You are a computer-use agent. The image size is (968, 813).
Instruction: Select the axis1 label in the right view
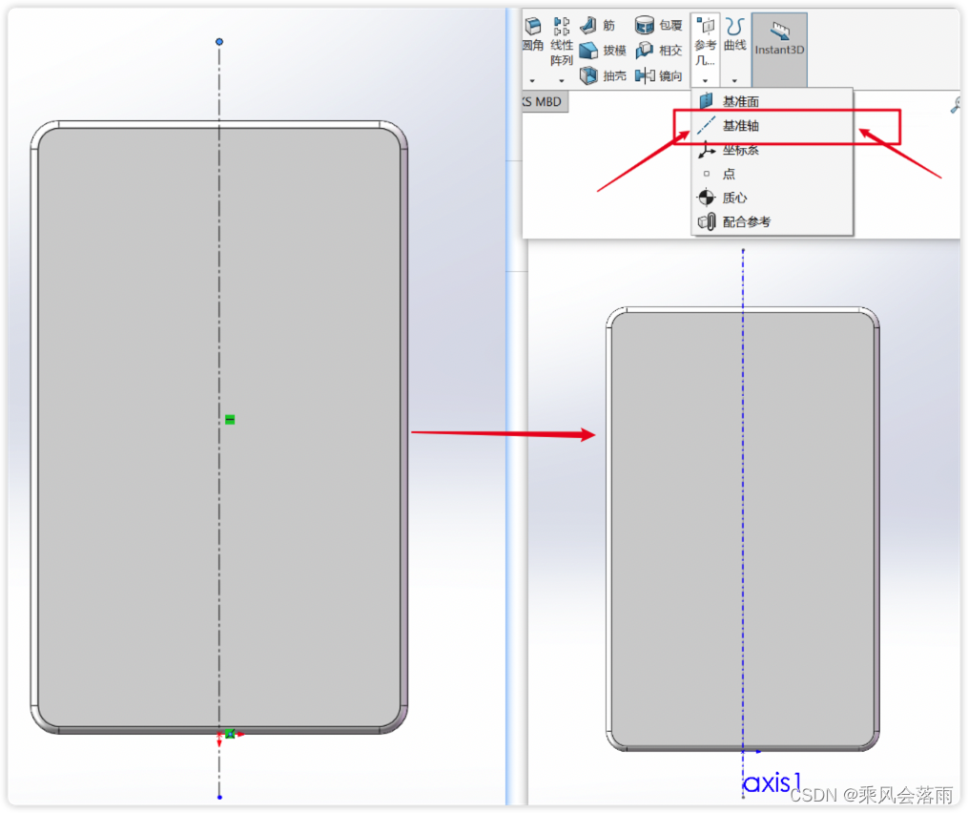click(x=772, y=783)
